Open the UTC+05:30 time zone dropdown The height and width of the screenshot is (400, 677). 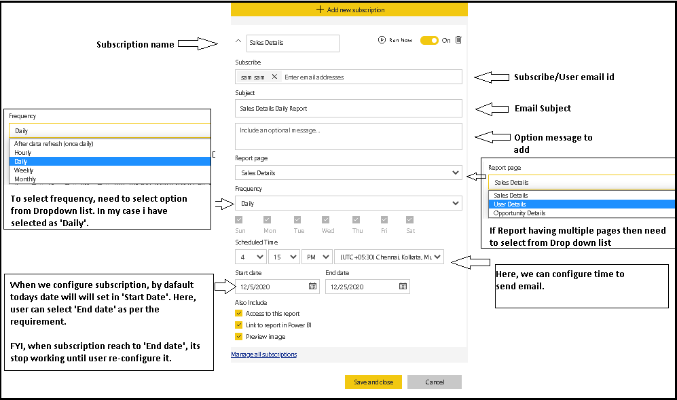pyautogui.click(x=389, y=257)
